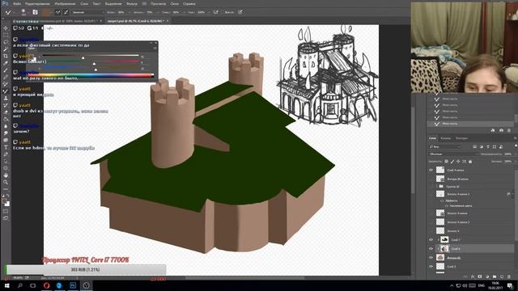518x291 pixels.
Task: Toggle layer filtering switch in Layers panel
Action: 516,146
